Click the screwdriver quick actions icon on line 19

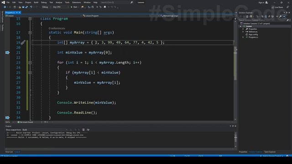(23, 42)
